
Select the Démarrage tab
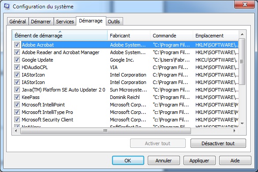pyautogui.click(x=91, y=21)
